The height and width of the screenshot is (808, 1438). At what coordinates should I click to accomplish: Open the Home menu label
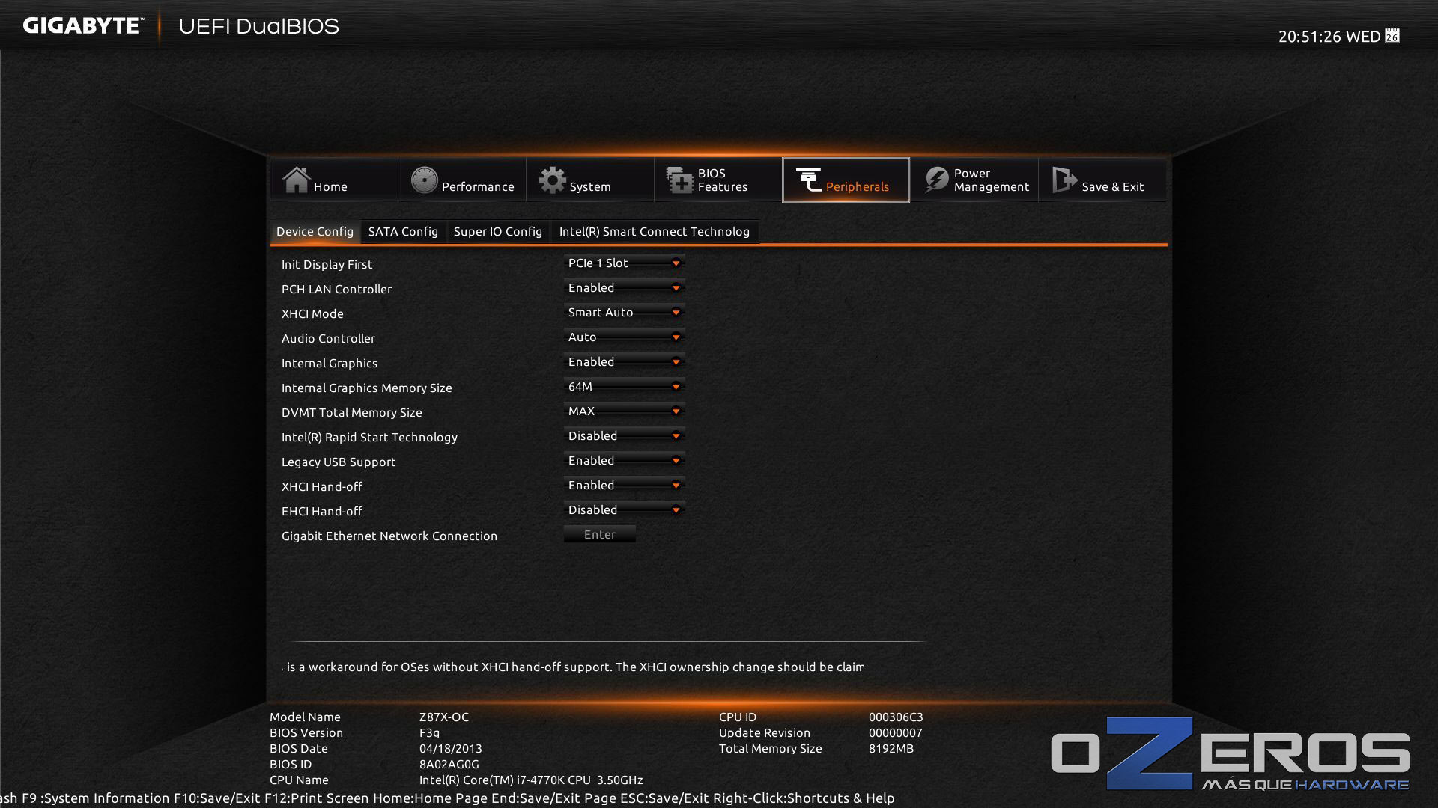click(x=330, y=186)
